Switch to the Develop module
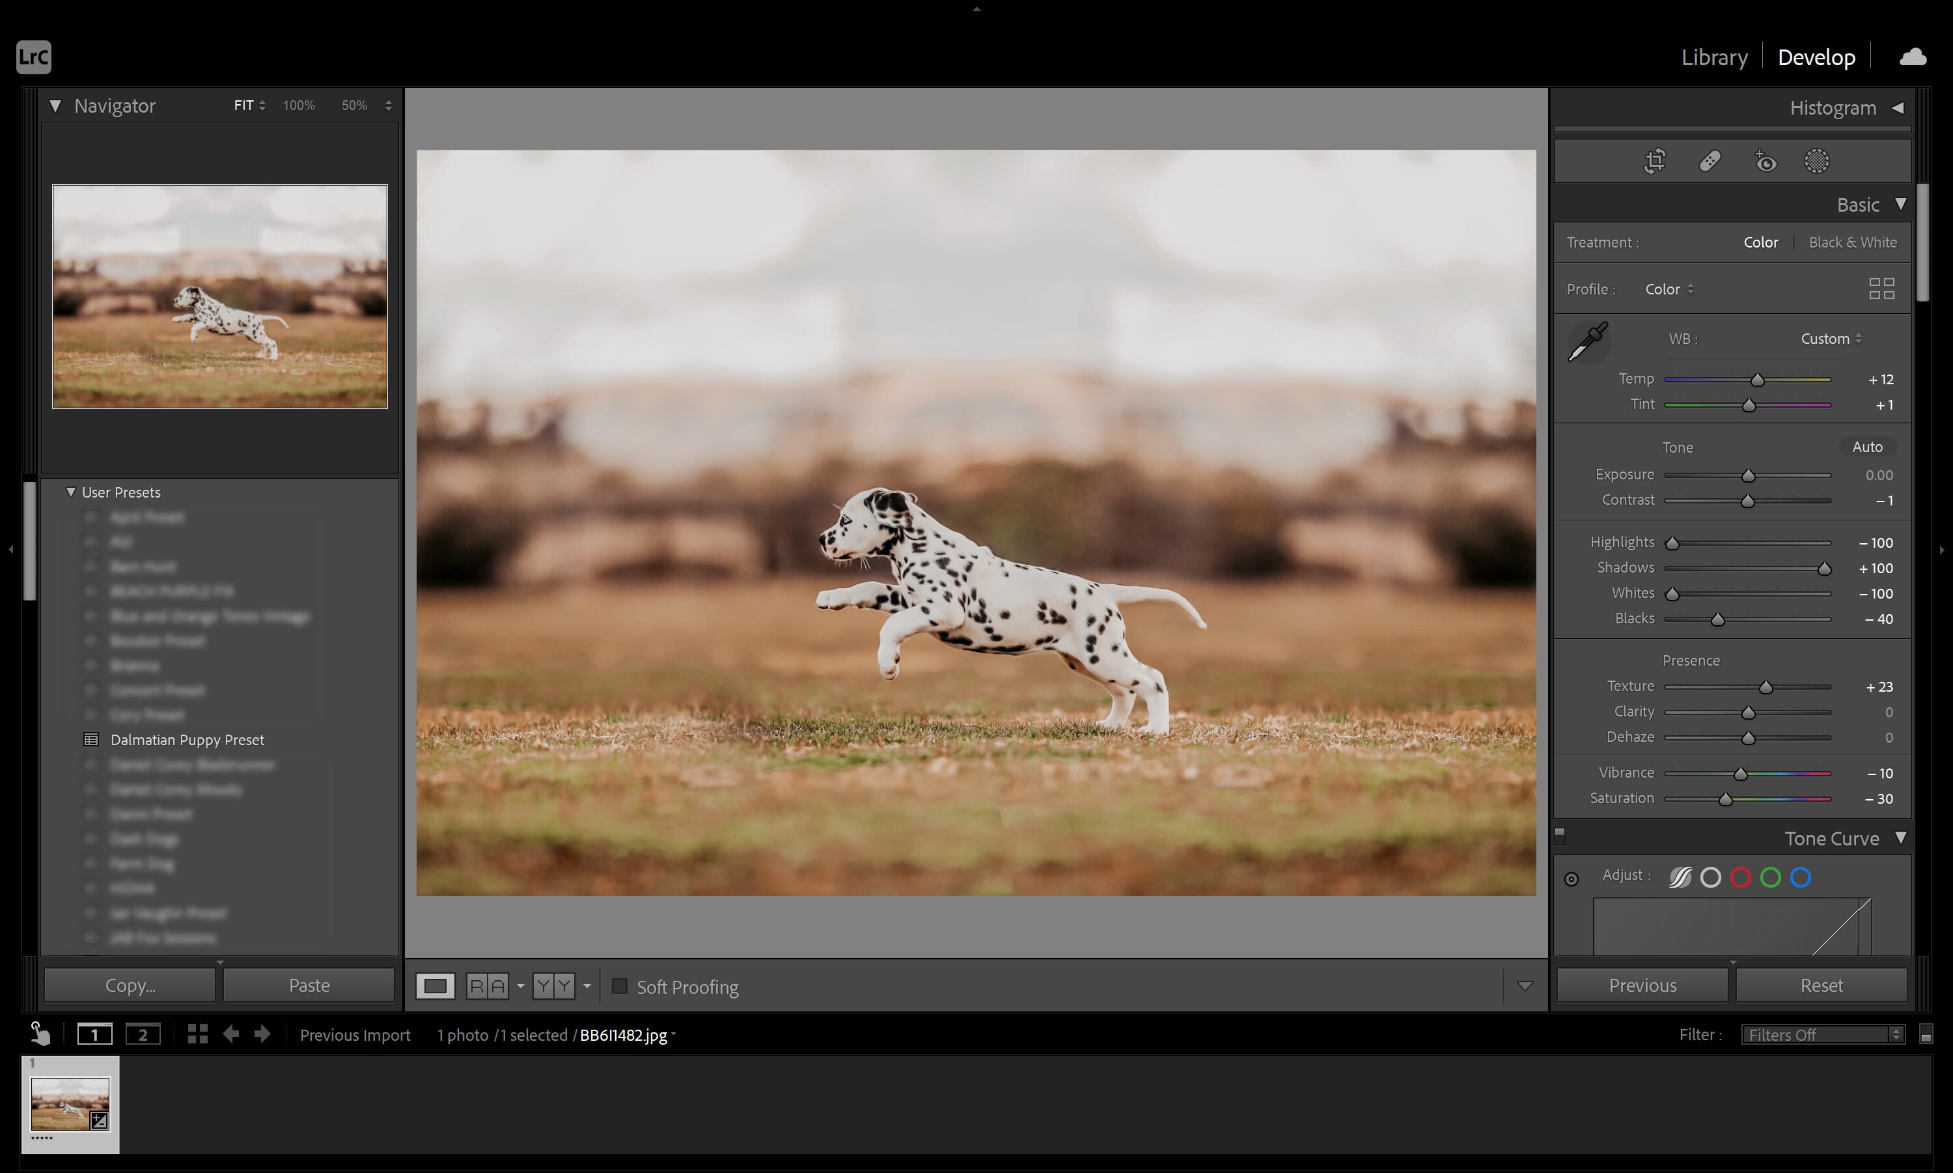The width and height of the screenshot is (1953, 1173). tap(1816, 57)
